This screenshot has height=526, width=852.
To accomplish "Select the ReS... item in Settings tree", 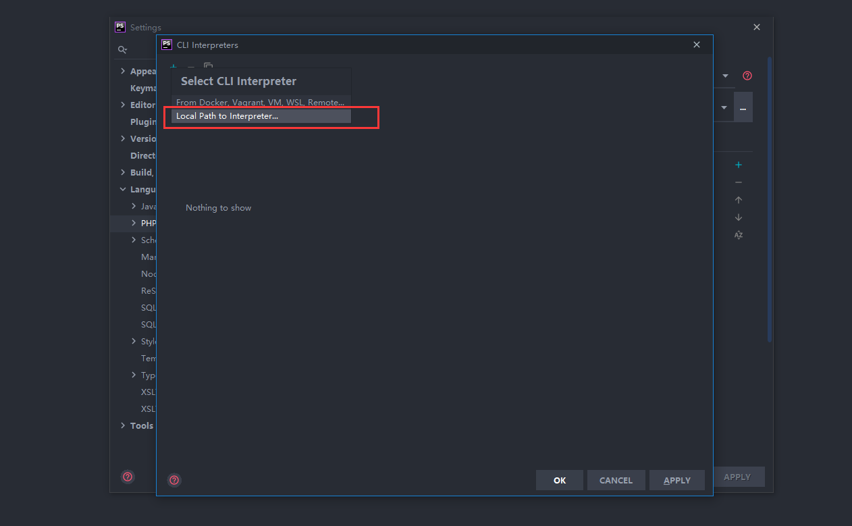I will coord(149,290).
